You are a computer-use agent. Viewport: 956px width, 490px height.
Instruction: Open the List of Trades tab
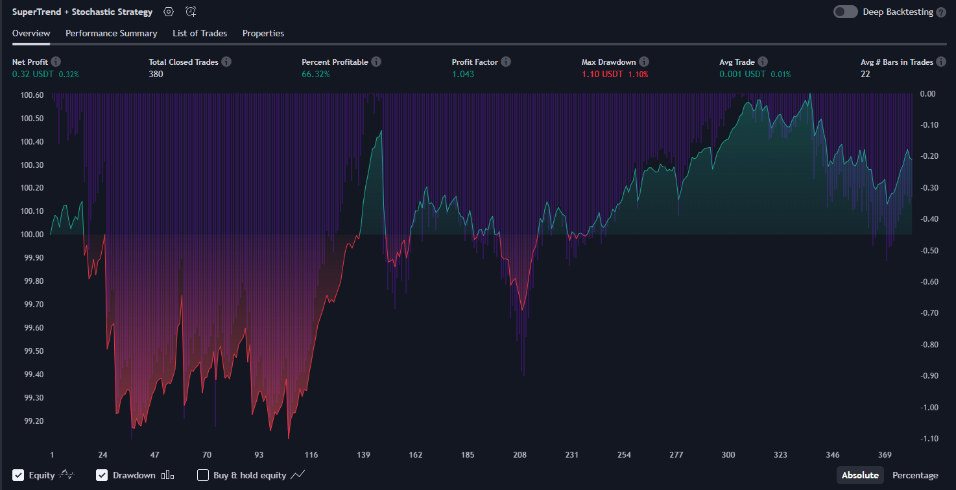(200, 33)
